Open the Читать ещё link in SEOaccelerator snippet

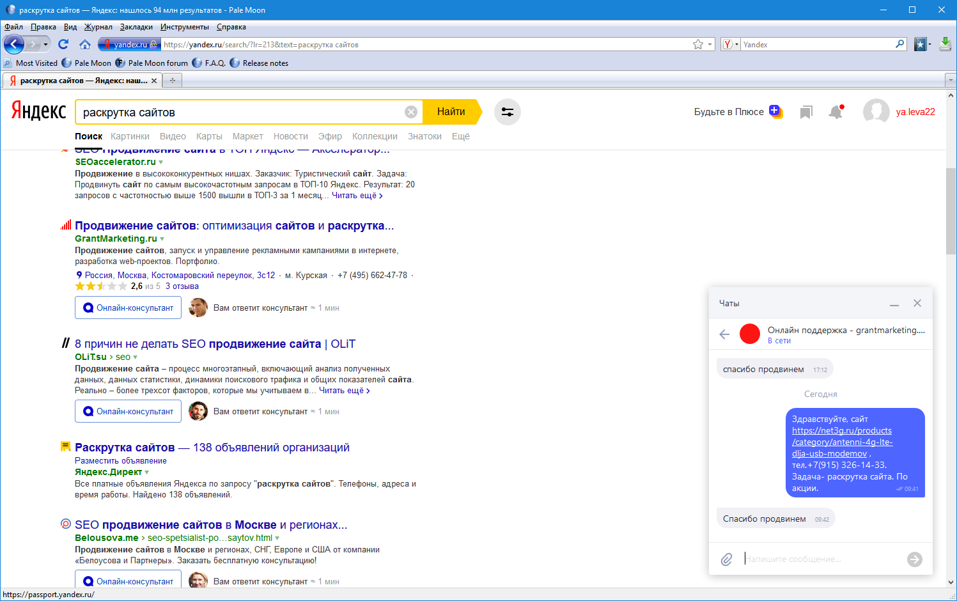click(357, 196)
